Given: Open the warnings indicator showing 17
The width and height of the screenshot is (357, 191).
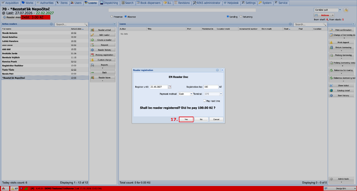Looking at the screenshot, I should [15, 189].
